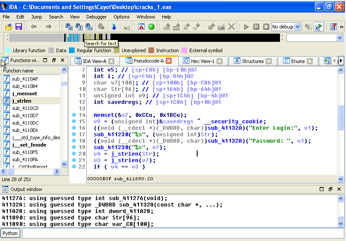Pause process with the pause icon
The width and height of the screenshot is (346, 241).
pos(256,27)
